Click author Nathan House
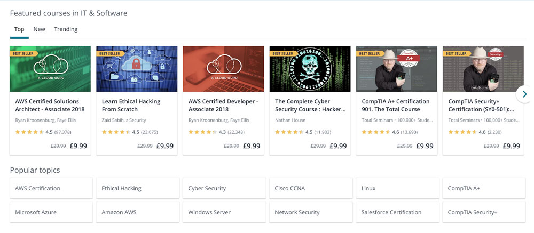This screenshot has height=233, width=534. (x=290, y=120)
